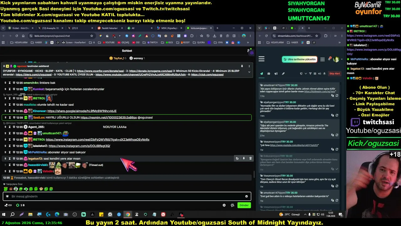Screen dimensions: 401x226
Task: Switch to the Kicklet browser tab
Action: click(x=20, y=28)
